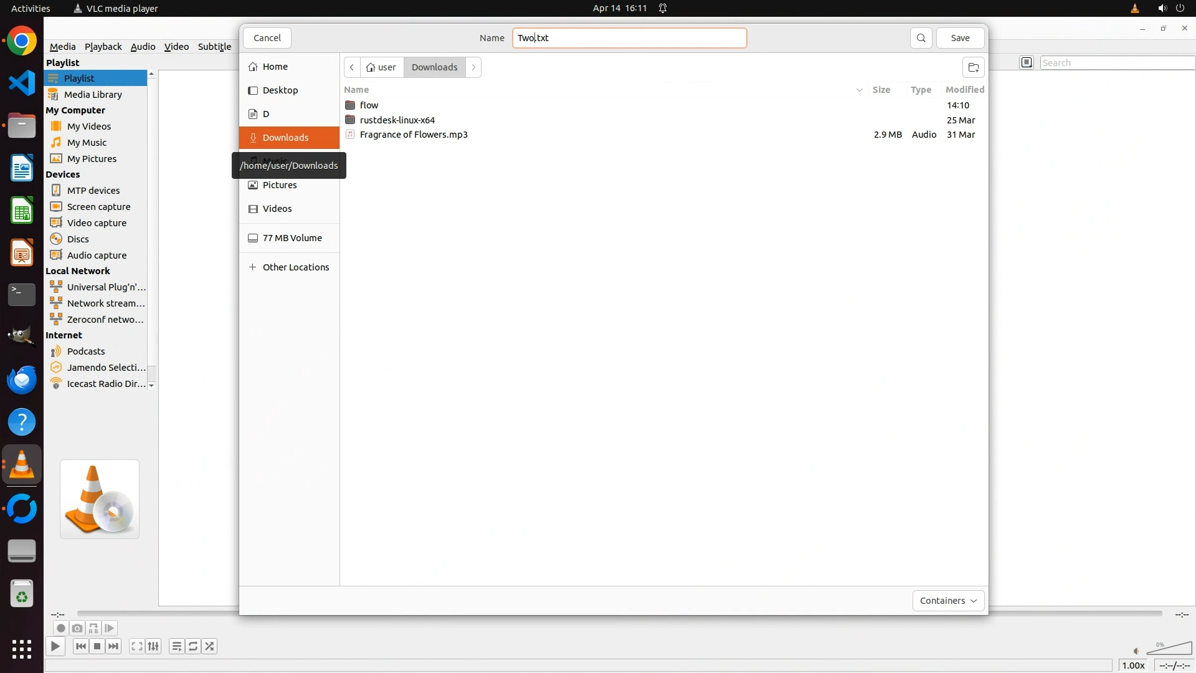The height and width of the screenshot is (673, 1196).
Task: Click the frame-by-frame button
Action: click(x=110, y=628)
